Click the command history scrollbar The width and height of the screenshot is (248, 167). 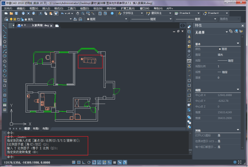[190, 142]
